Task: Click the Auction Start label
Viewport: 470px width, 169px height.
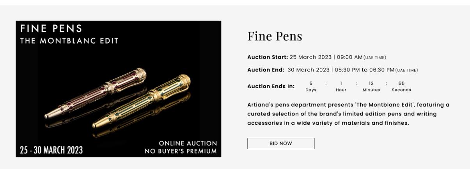Action: [267, 57]
